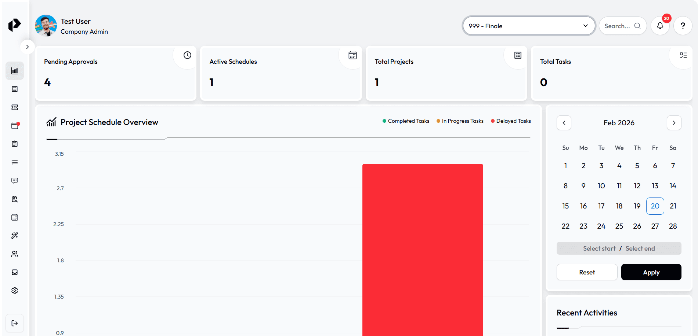Image resolution: width=698 pixels, height=336 pixels.
Task: Open the inbox tray sidebar icon
Action: coord(15,272)
